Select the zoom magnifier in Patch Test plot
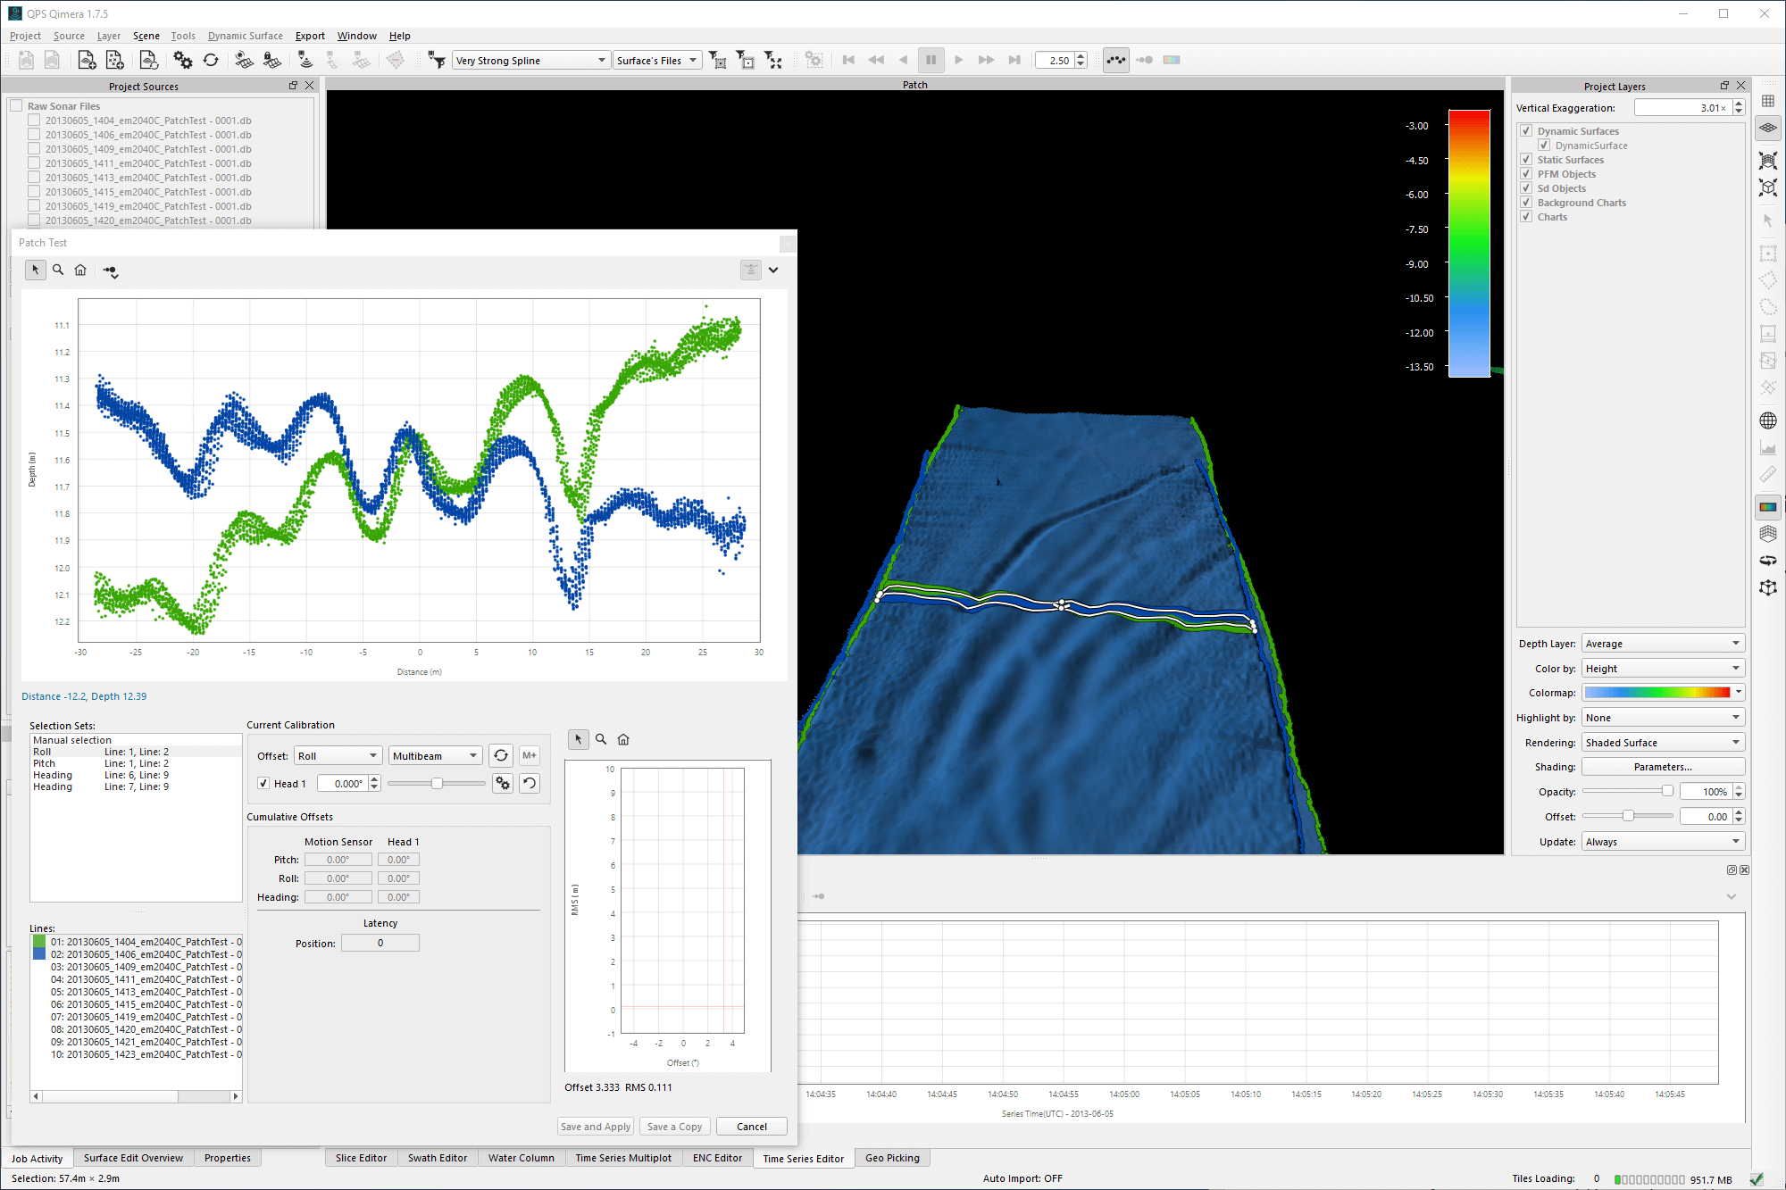 58,270
